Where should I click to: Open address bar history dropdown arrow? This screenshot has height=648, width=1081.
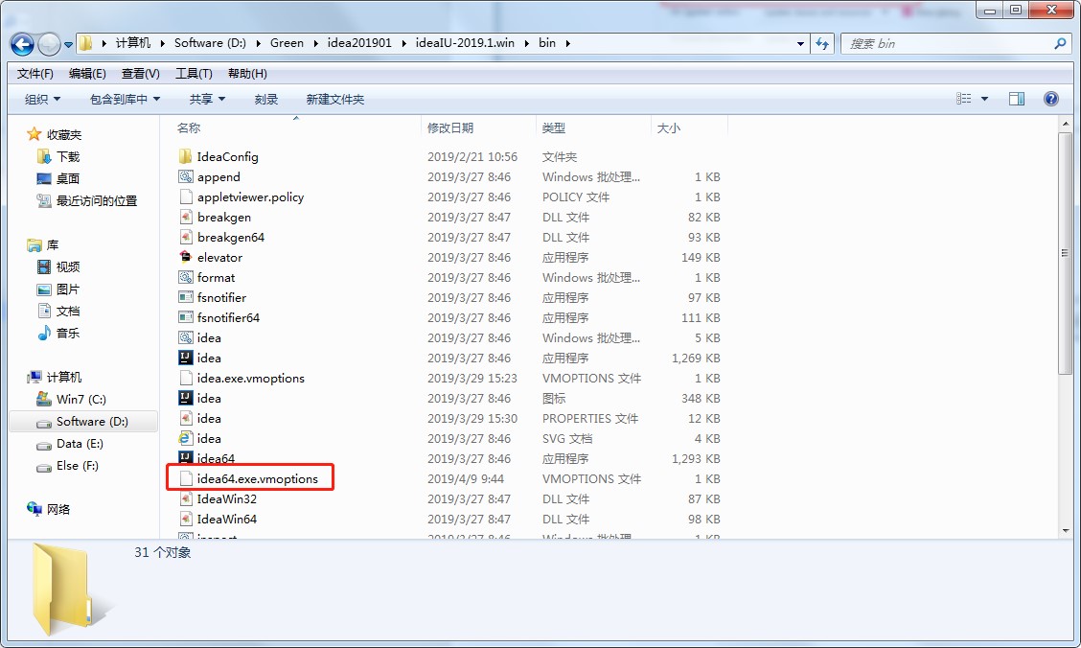[799, 43]
